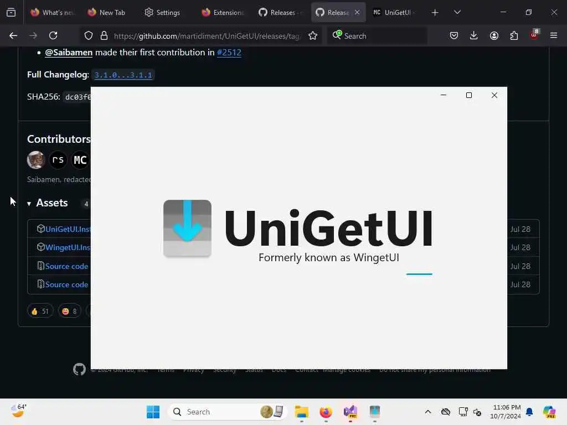
Task: Click the 'rs' contributor avatar
Action: pos(58,160)
